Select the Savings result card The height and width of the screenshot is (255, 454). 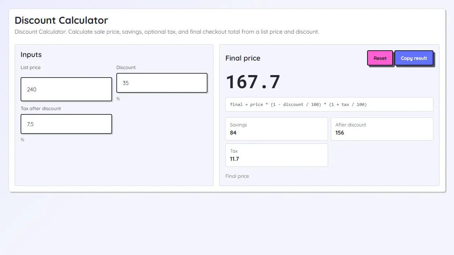click(x=277, y=129)
